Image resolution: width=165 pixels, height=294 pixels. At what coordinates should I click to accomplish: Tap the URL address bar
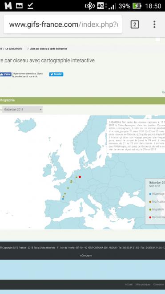63,24
